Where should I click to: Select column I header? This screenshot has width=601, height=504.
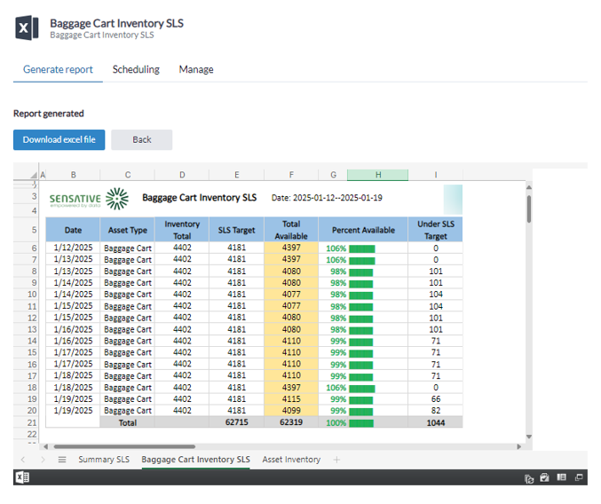436,175
